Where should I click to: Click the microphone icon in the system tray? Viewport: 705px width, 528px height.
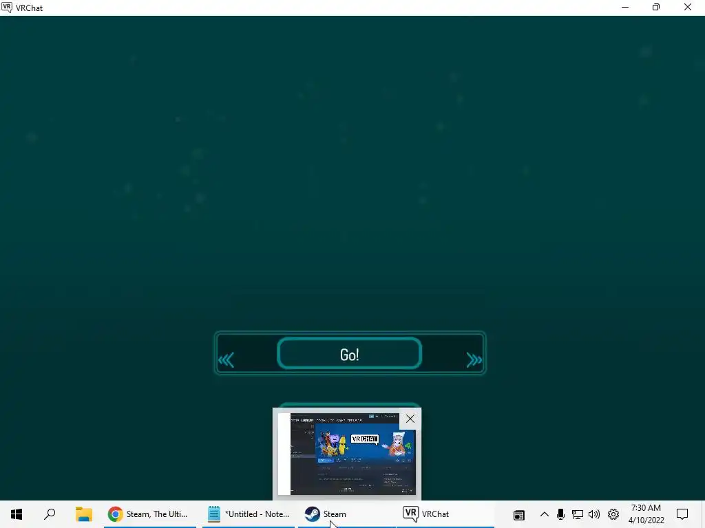[x=560, y=514]
